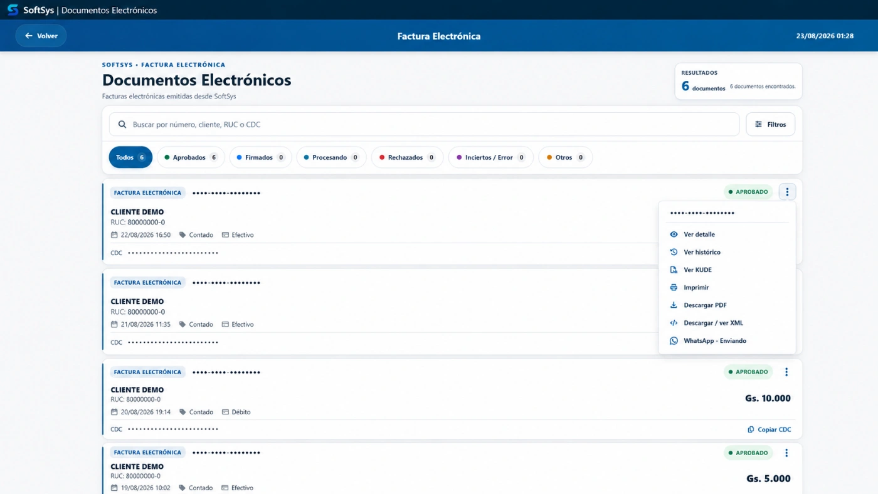Open the Filtros panel
Screen dimensions: 878x494
(x=770, y=124)
